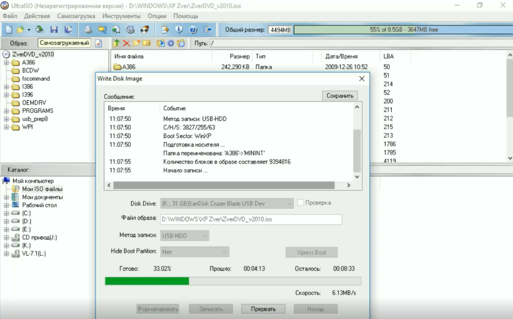The height and width of the screenshot is (319, 513).
Task: Click the Save floppy-disk toolbar icon
Action: pyautogui.click(x=54, y=30)
